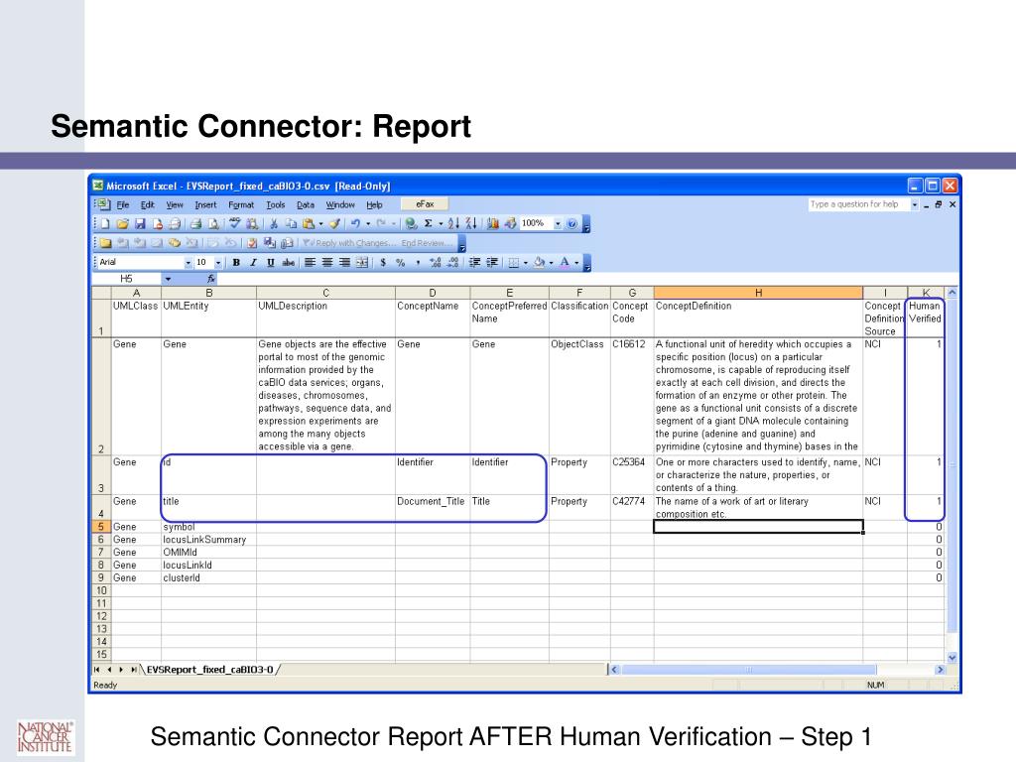1016x762 pixels.
Task: Expand the Undo history dropdown arrow
Action: [368, 224]
